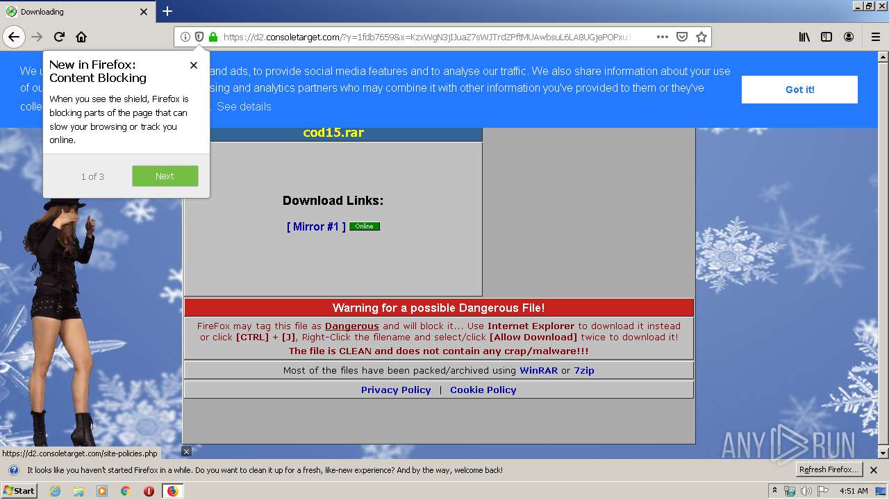Viewport: 889px width, 500px height.
Task: Click the cod15.rar file title
Action: pyautogui.click(x=333, y=133)
